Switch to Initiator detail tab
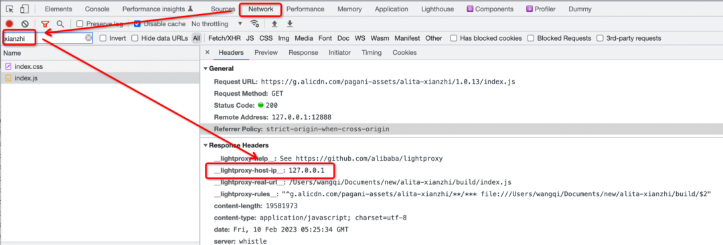Screen dimensions: 723x245 [x=340, y=53]
